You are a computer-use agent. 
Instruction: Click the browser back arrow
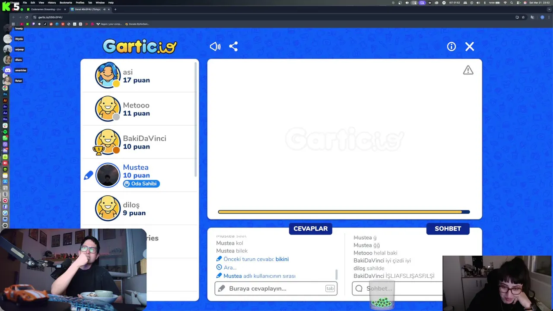pyautogui.click(x=13, y=17)
